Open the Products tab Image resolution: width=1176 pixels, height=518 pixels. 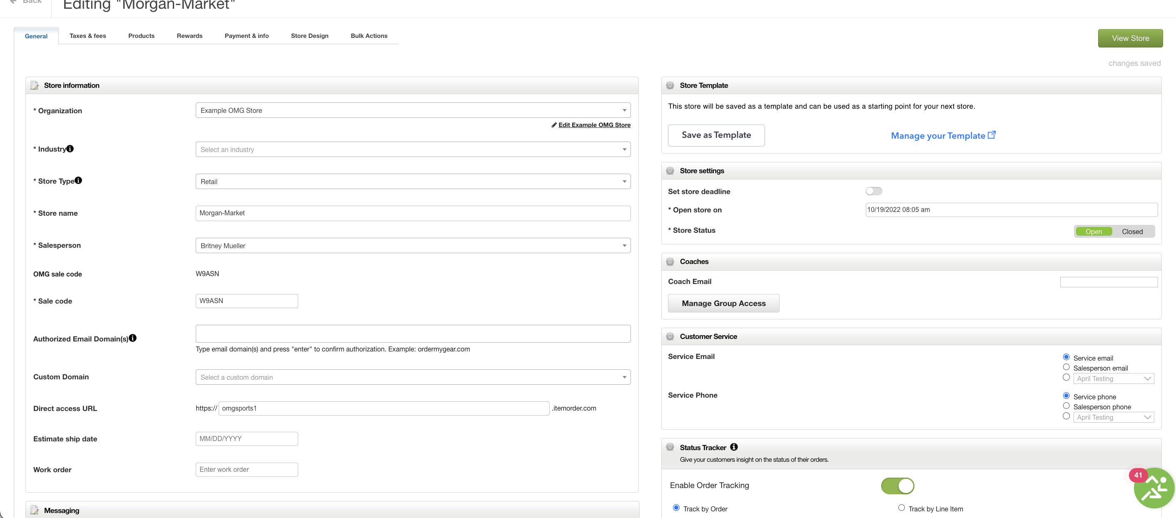(142, 35)
